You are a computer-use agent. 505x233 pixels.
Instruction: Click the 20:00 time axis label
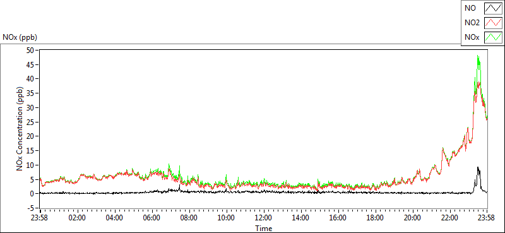point(413,218)
